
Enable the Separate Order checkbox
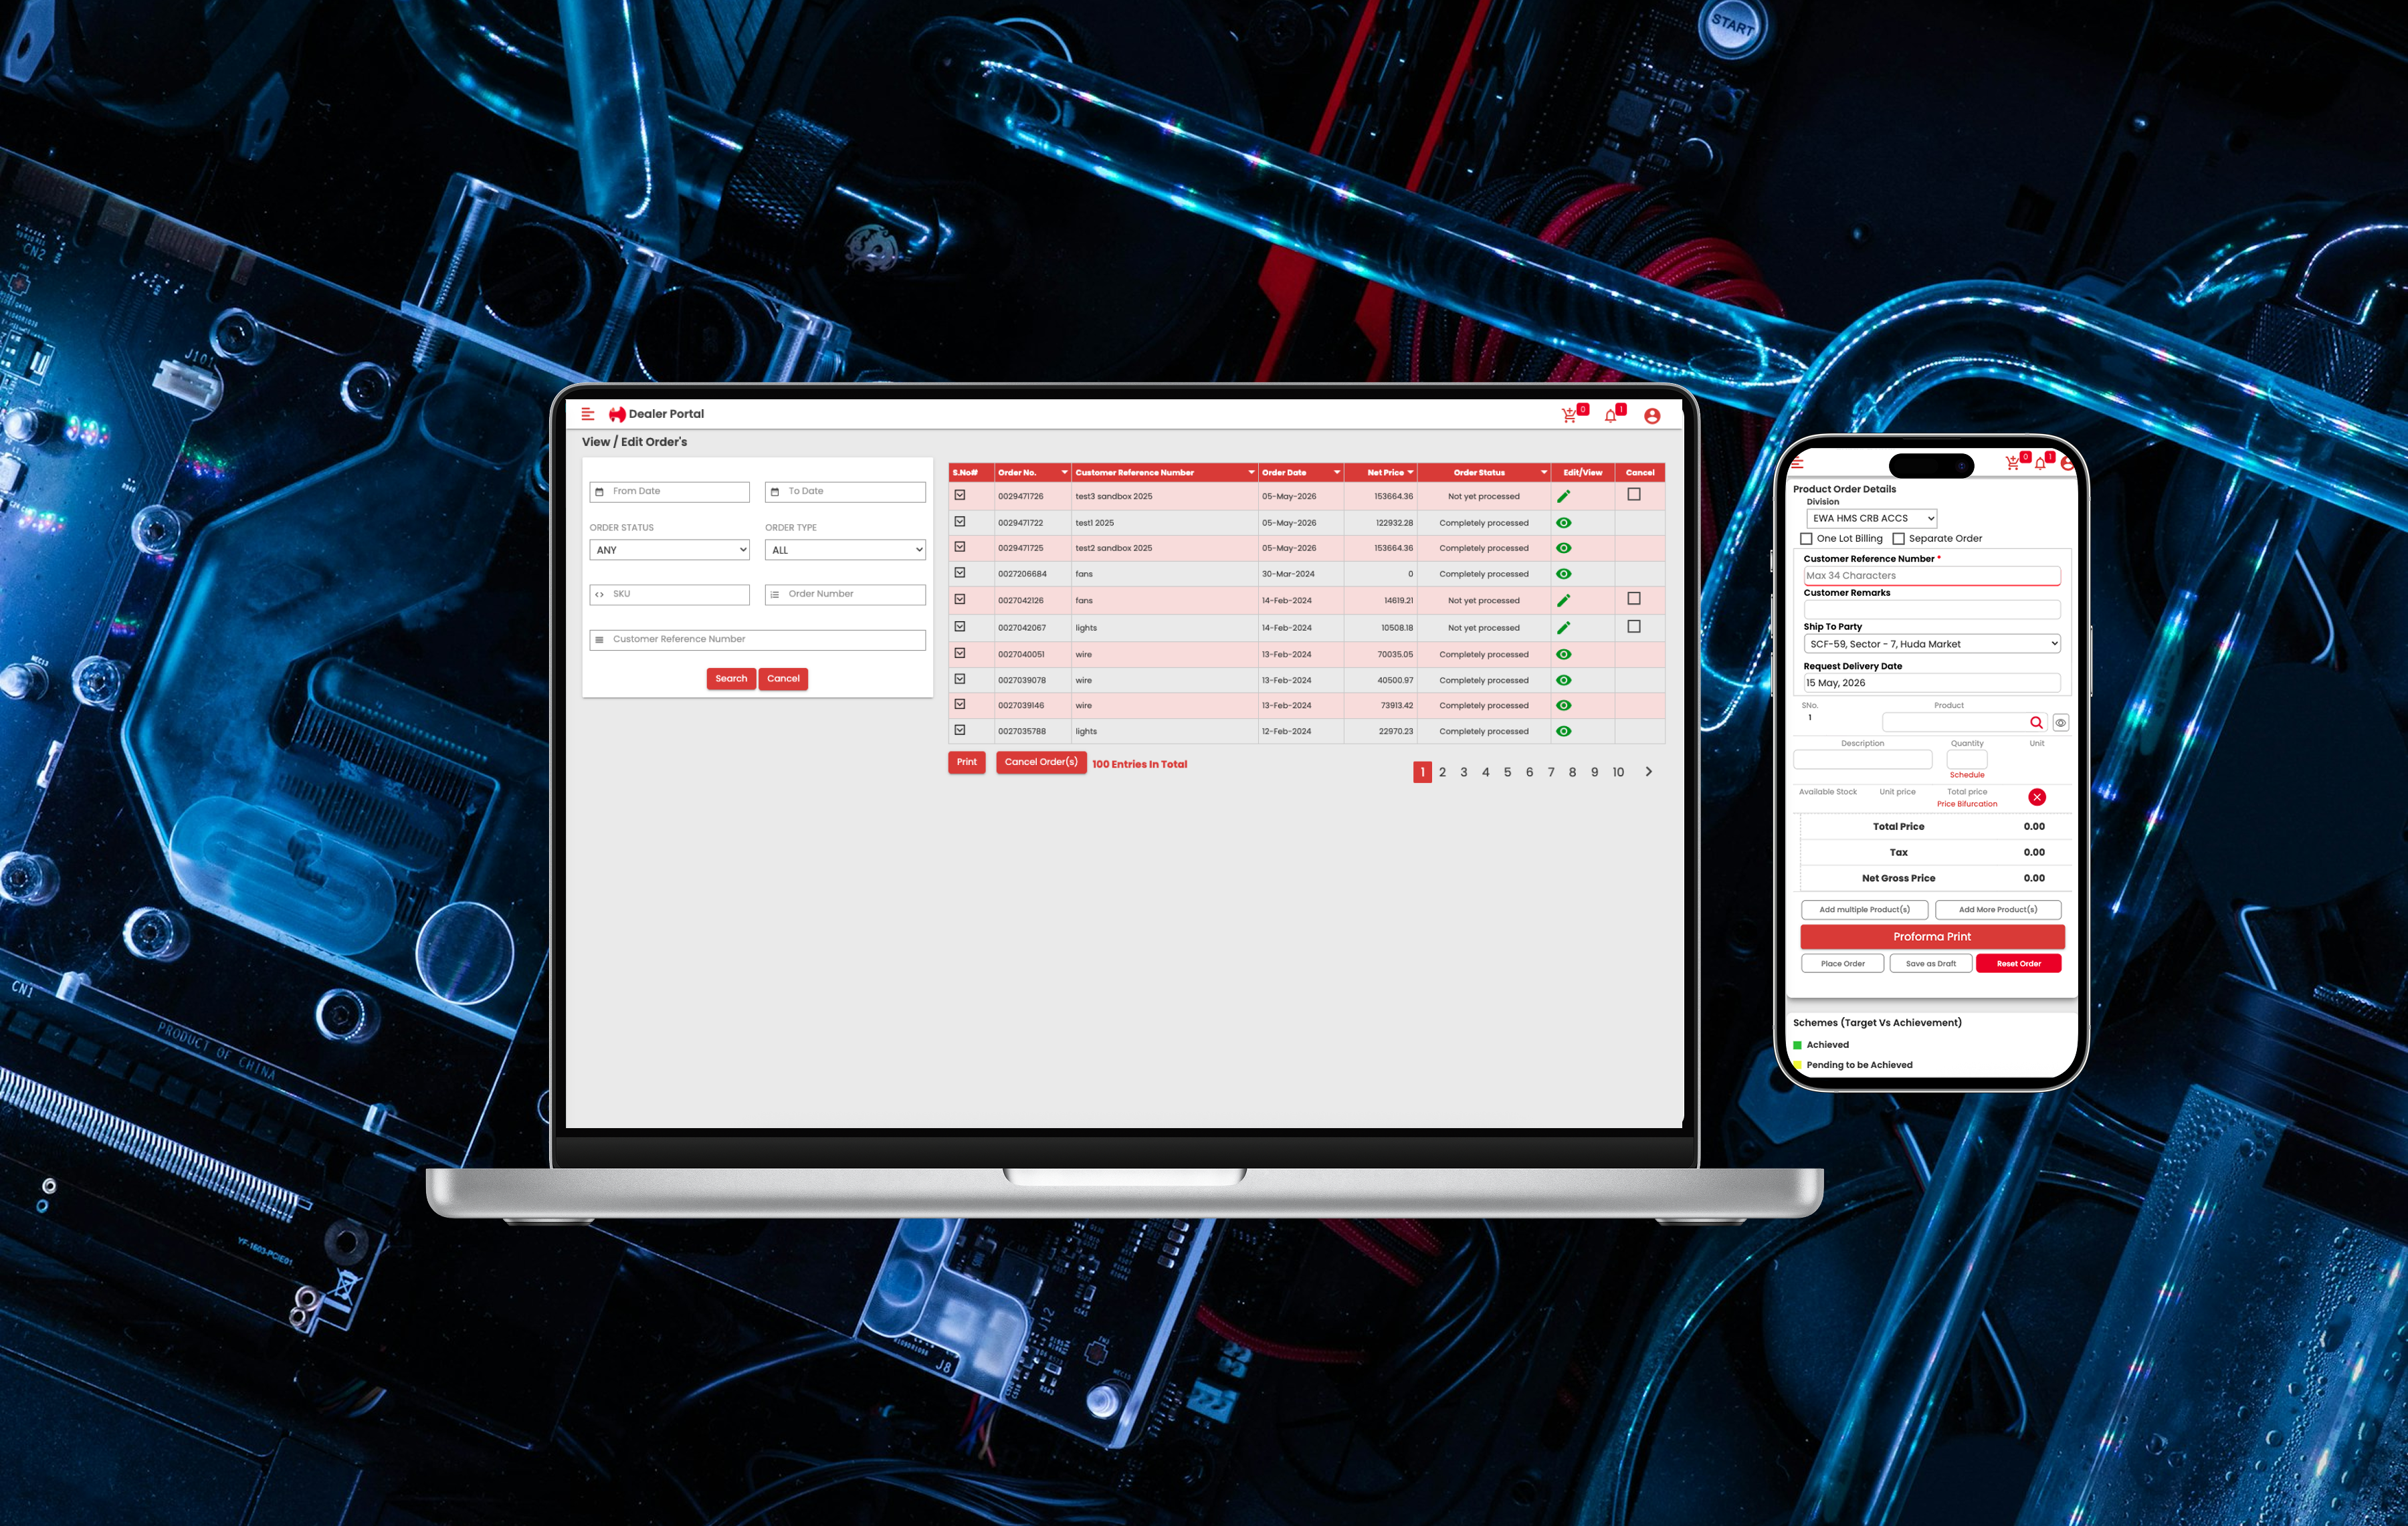[x=1898, y=538]
